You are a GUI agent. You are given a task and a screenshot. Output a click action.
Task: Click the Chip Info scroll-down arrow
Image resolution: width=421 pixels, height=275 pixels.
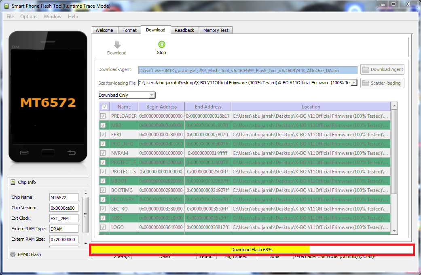[86, 244]
